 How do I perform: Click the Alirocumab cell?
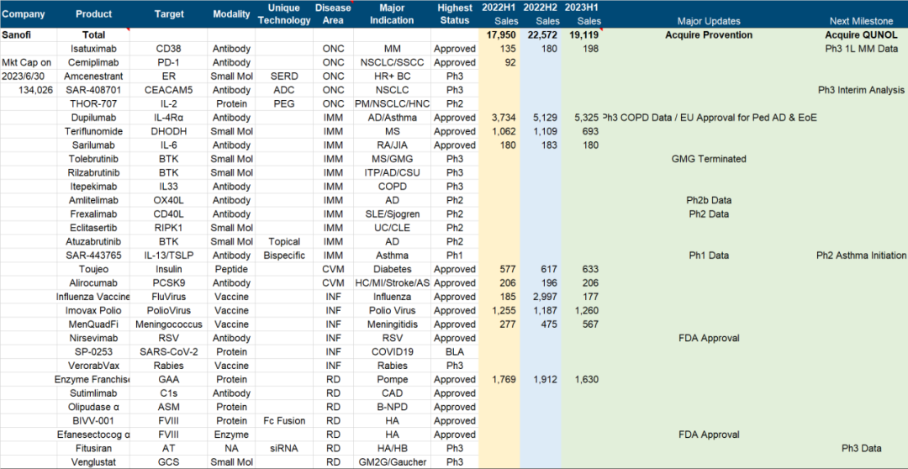(93, 282)
